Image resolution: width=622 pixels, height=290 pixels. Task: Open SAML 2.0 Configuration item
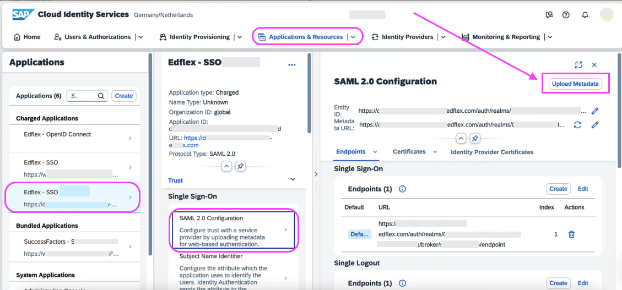click(233, 231)
